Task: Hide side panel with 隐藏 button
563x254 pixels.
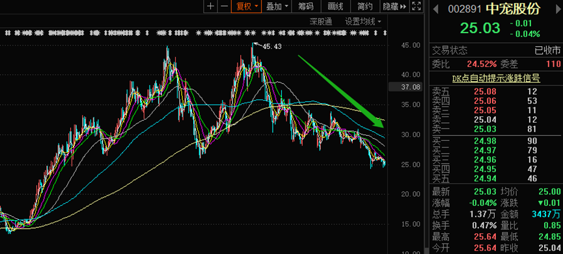Action: 394,6
